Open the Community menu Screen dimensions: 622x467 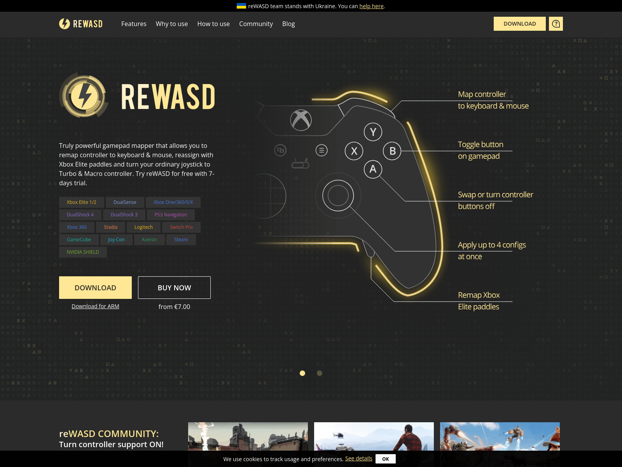coord(256,24)
